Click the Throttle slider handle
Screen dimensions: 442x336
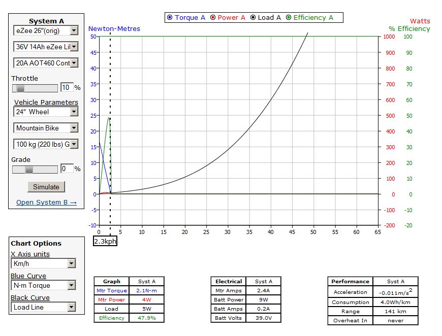point(20,88)
